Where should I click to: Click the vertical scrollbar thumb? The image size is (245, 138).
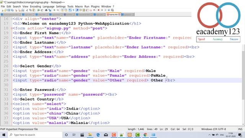[x=243, y=75]
